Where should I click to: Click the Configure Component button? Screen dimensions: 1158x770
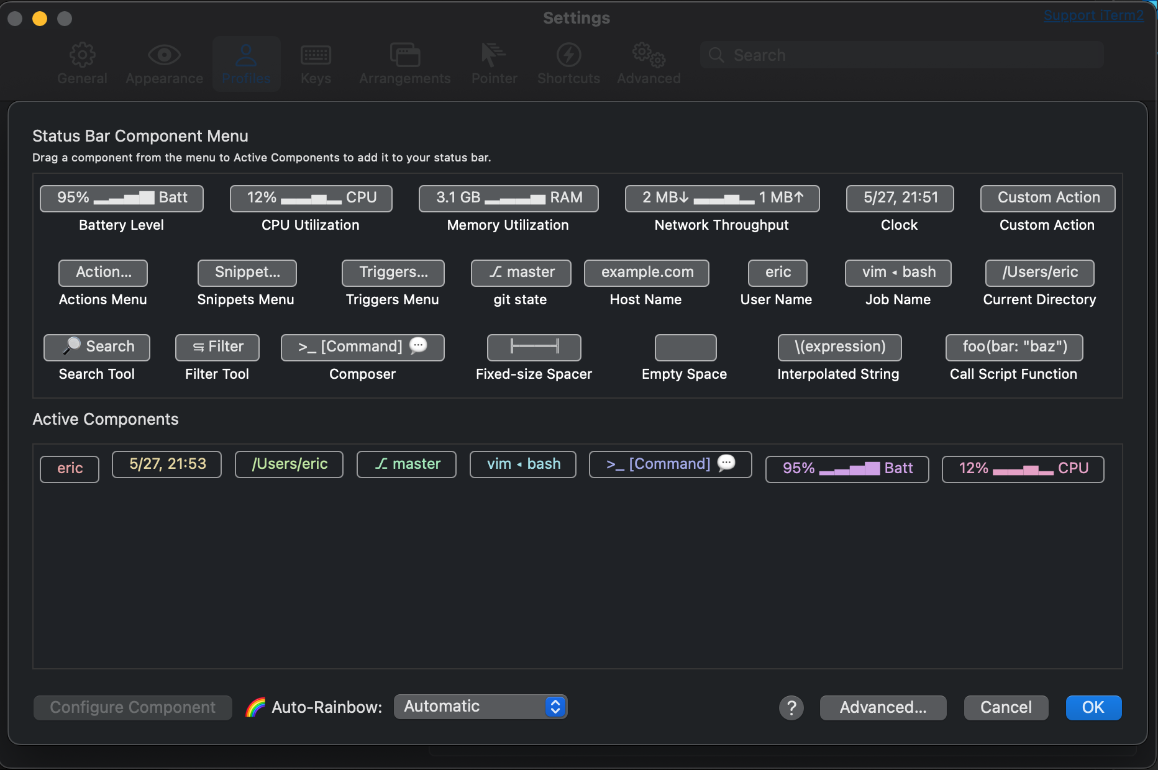133,707
